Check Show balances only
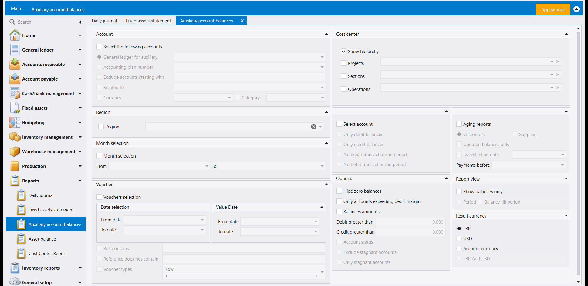The height and width of the screenshot is (286, 588). 459,191
